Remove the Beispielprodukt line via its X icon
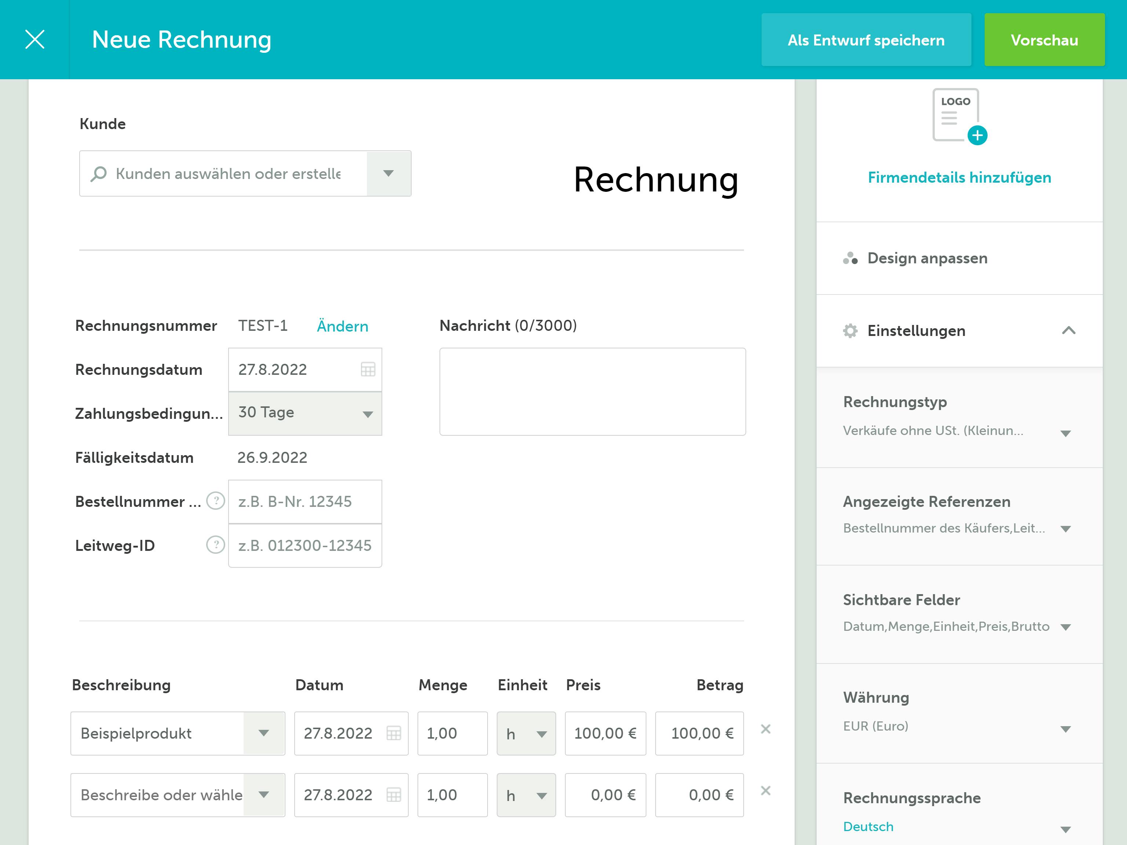 point(766,729)
